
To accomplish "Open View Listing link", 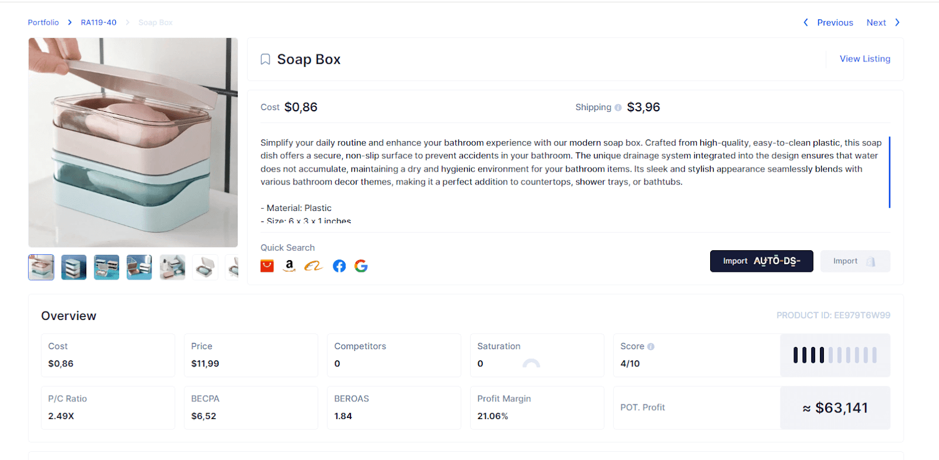I will [x=865, y=59].
